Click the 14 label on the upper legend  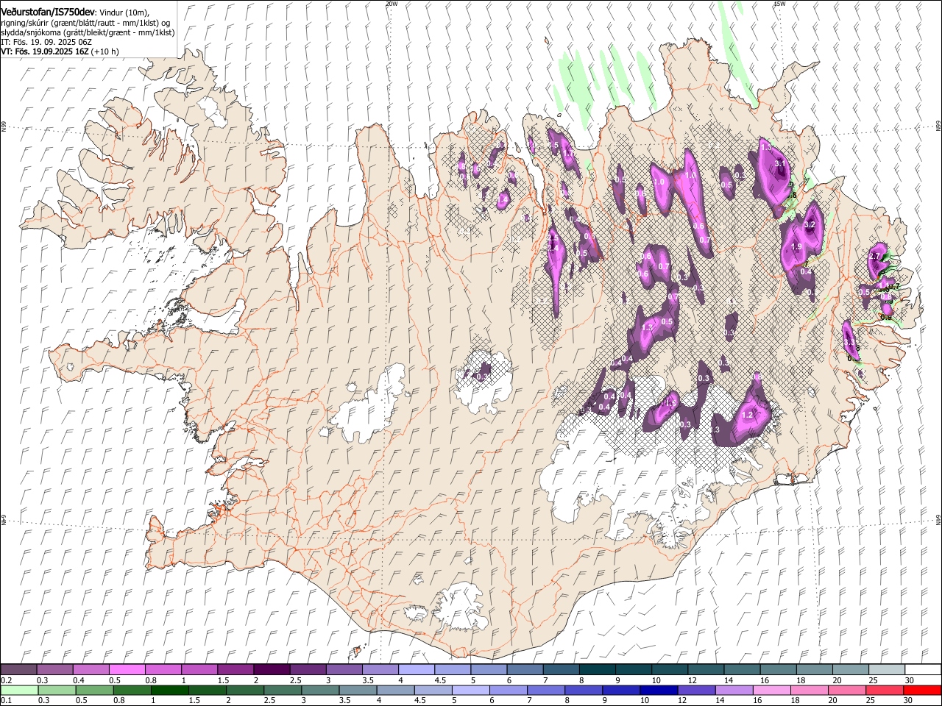point(728,680)
